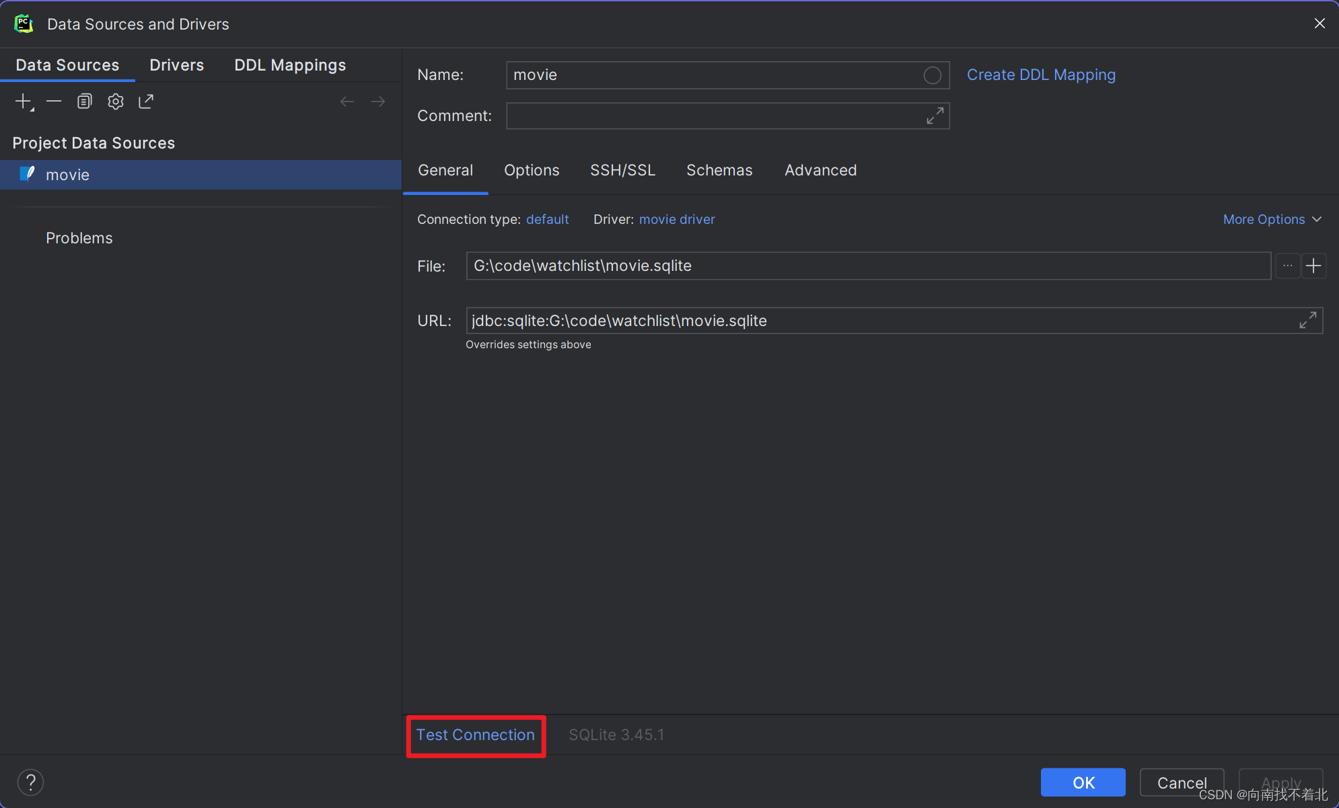Remove the selected data source using minus icon

(54, 101)
